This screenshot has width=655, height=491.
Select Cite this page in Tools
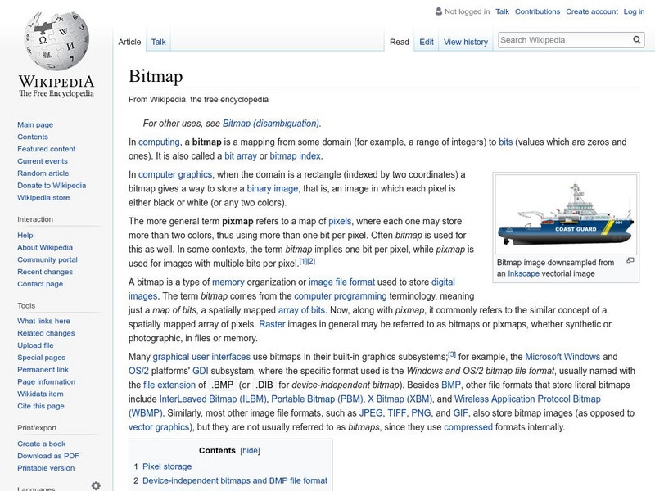40,407
